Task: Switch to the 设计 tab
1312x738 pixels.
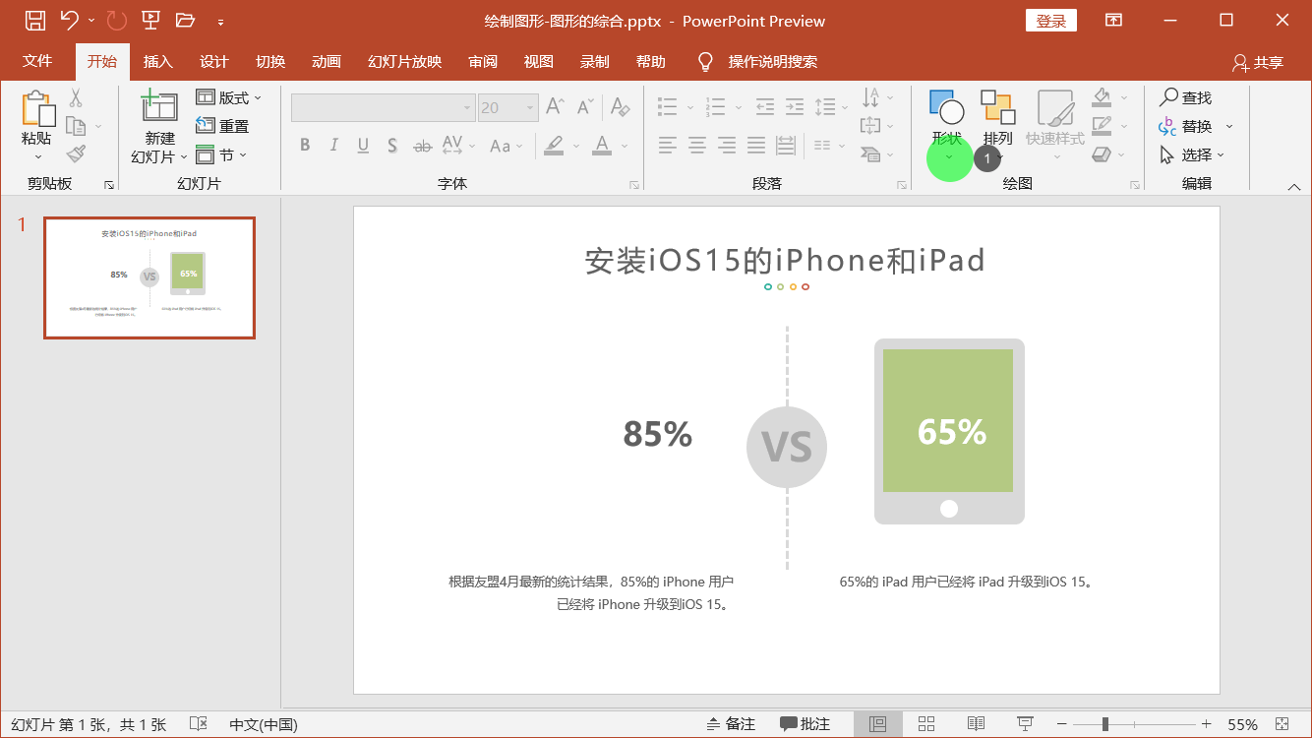Action: coord(213,61)
